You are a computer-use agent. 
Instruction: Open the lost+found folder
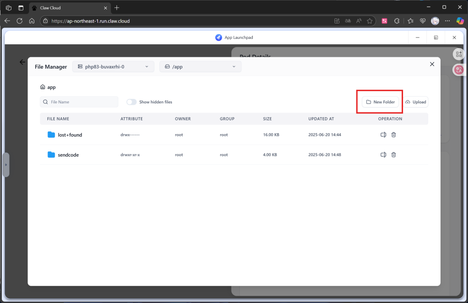coord(70,135)
